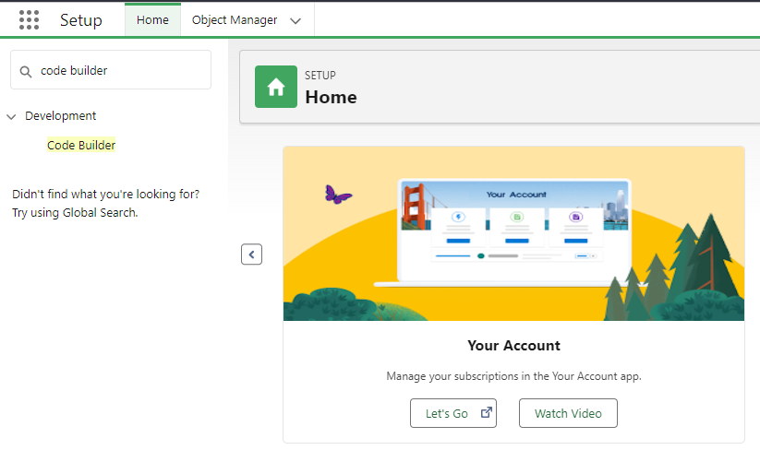Image resolution: width=760 pixels, height=450 pixels.
Task: Click the Your Account illustration
Action: click(x=513, y=233)
